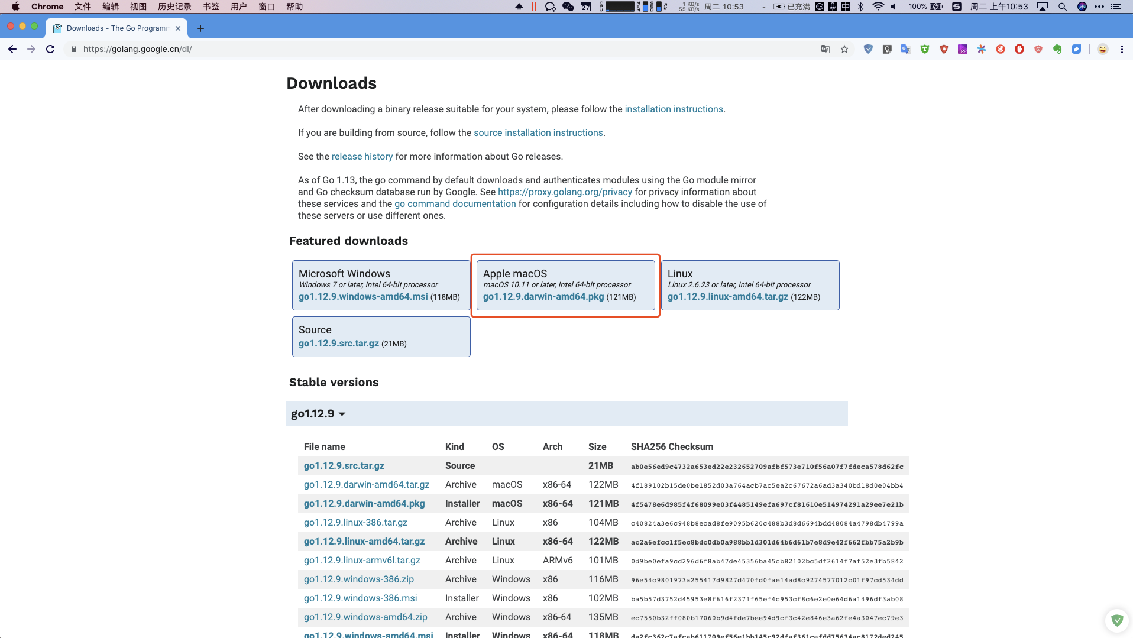Open the proxy.golang.org/privacy link

pos(565,192)
